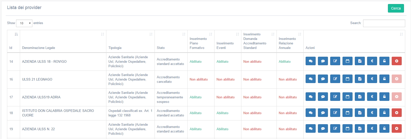Image resolution: width=411 pixels, height=139 pixels.
Task: Open document icon for ISTITUTO DON CALABRIA row
Action: tap(360, 113)
